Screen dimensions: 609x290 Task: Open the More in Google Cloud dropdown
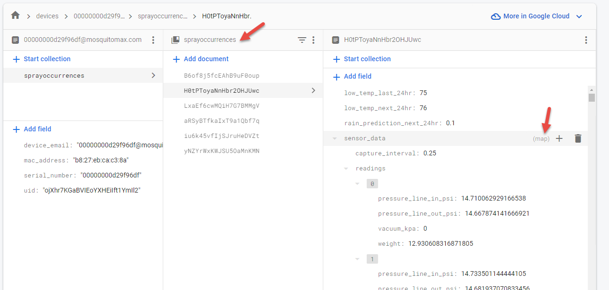pos(579,16)
